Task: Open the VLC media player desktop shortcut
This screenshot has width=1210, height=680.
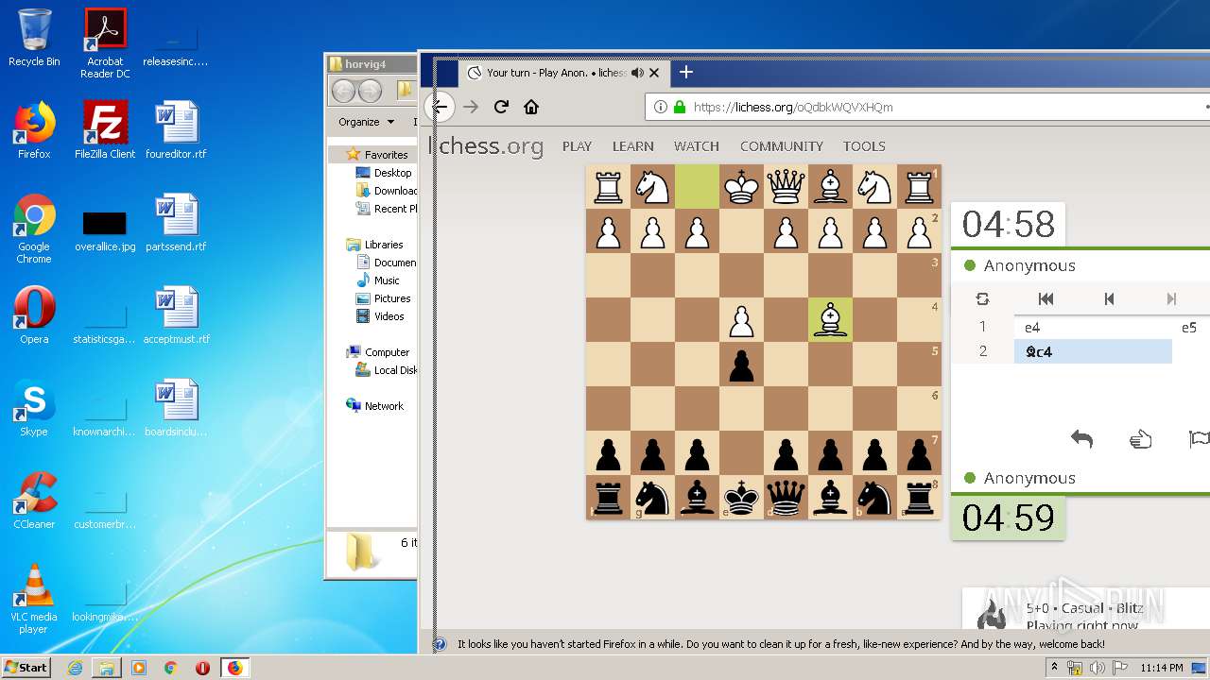Action: 34,599
